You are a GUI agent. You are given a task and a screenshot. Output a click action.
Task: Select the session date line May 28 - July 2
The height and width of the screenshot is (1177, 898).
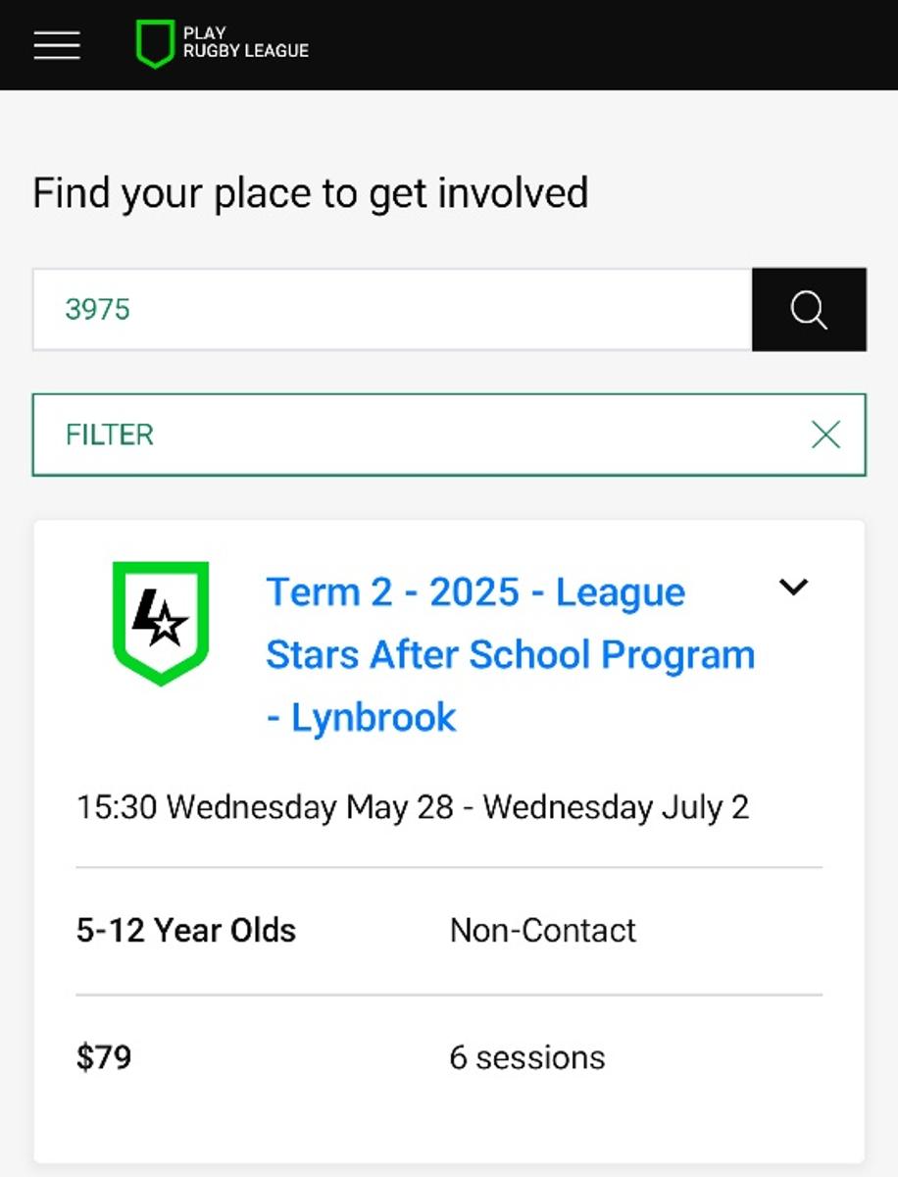pyautogui.click(x=413, y=807)
